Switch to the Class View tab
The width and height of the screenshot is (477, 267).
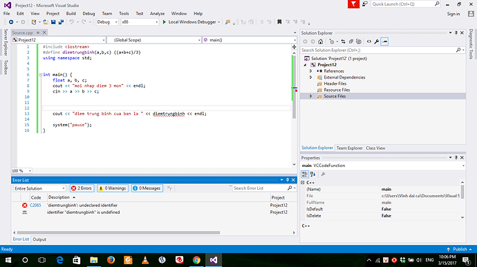pos(375,148)
